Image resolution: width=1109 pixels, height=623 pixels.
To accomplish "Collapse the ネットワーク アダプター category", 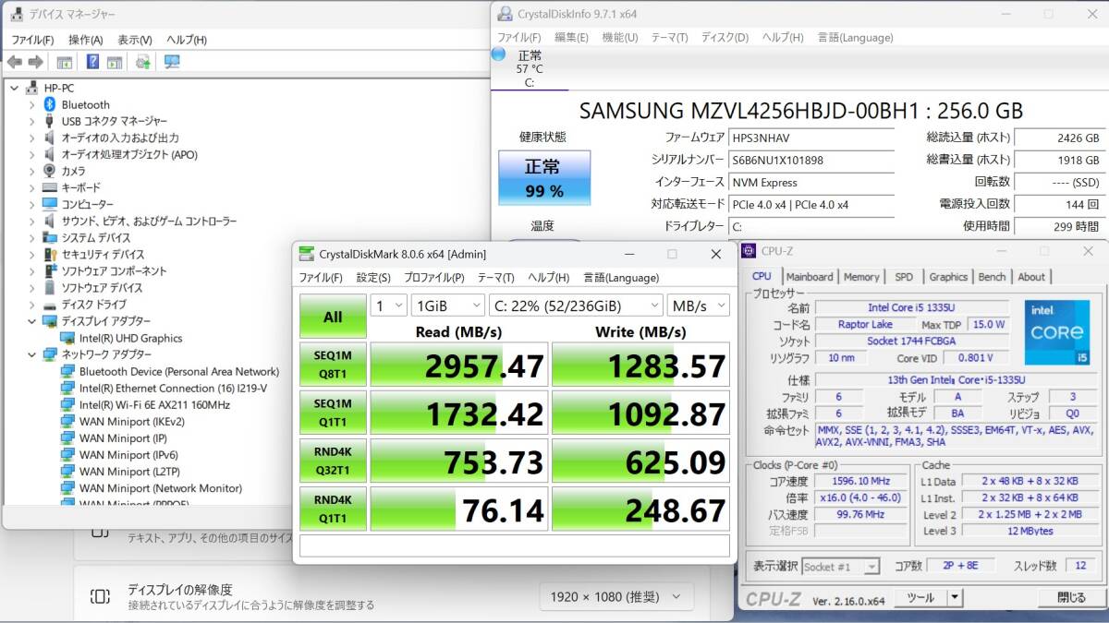I will point(31,354).
